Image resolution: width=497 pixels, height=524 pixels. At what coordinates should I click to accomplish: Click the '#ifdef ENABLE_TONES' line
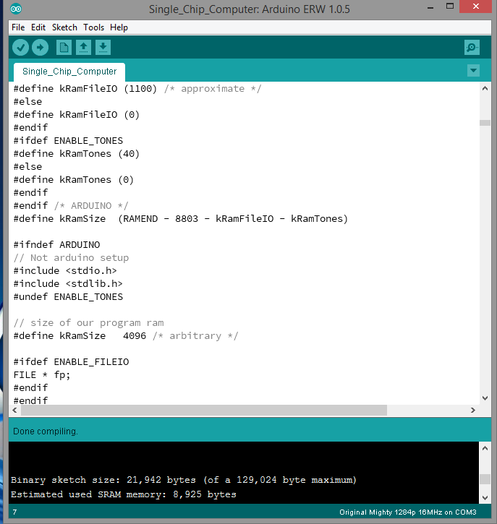point(68,141)
